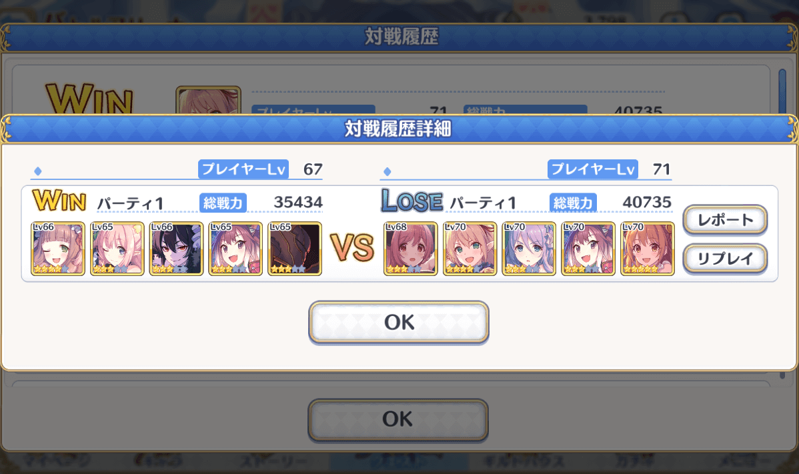Tap the Lv66 black-haired red-eyed character icon

point(176,249)
